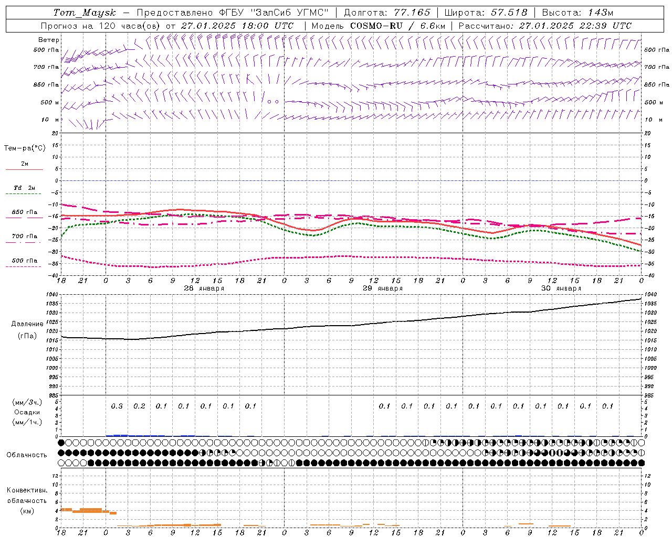672x537 pixels.
Task: Click the '30 января' date label
Action: point(561,288)
